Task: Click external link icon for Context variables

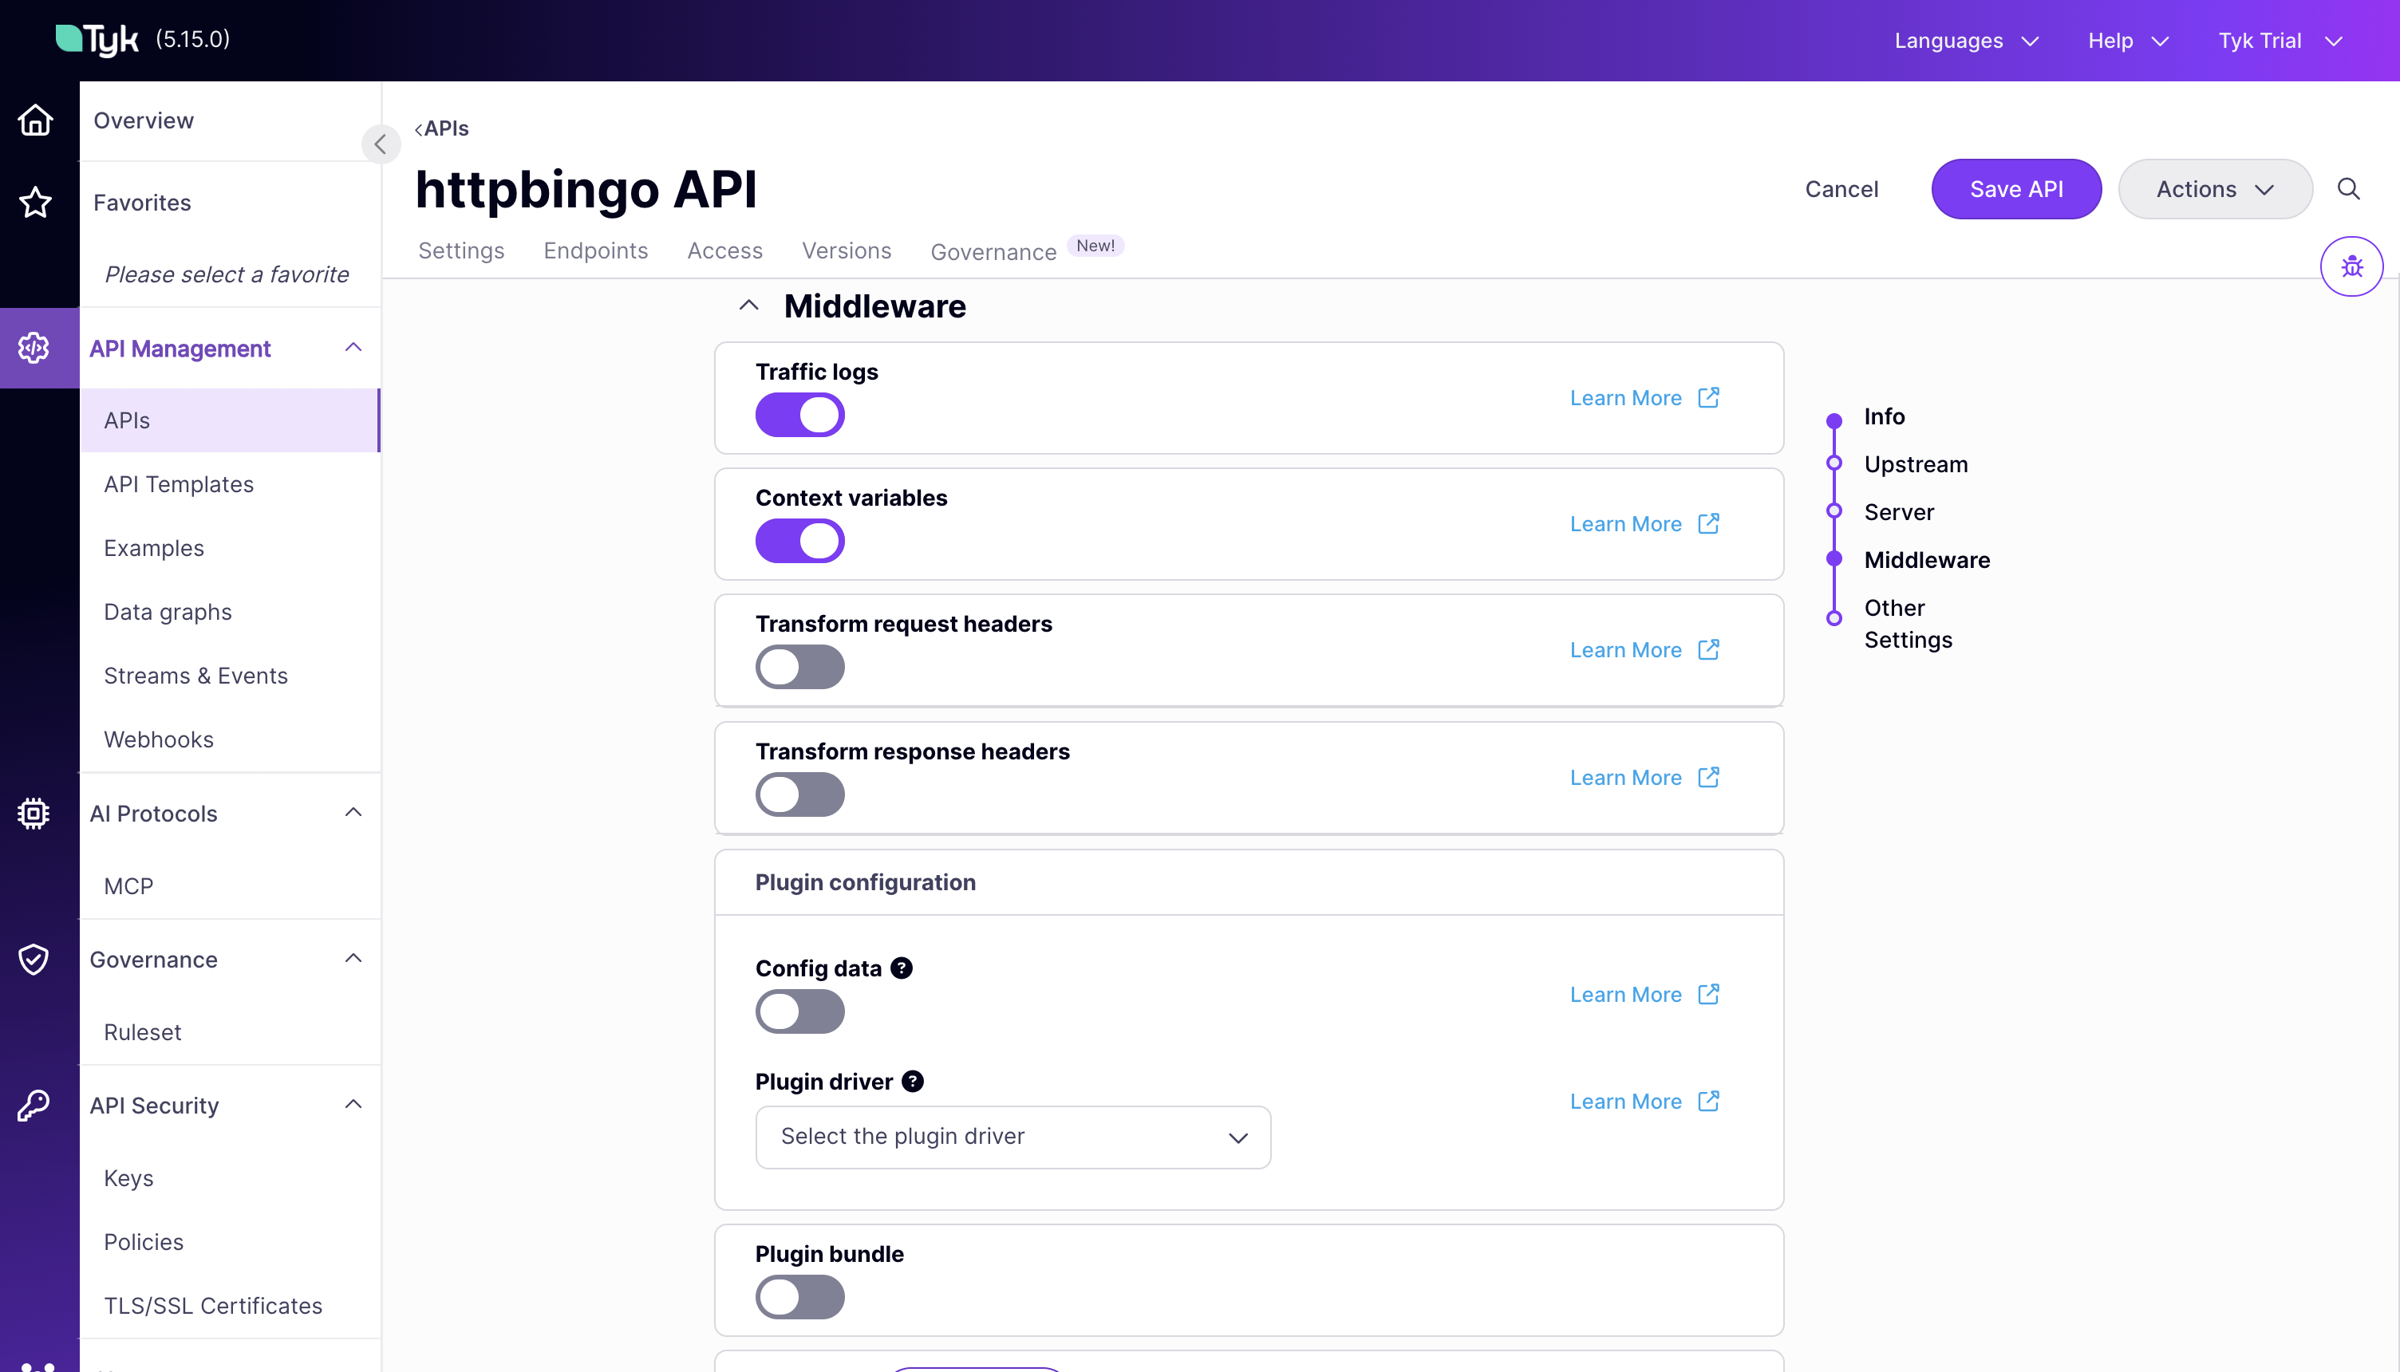Action: (x=1708, y=523)
